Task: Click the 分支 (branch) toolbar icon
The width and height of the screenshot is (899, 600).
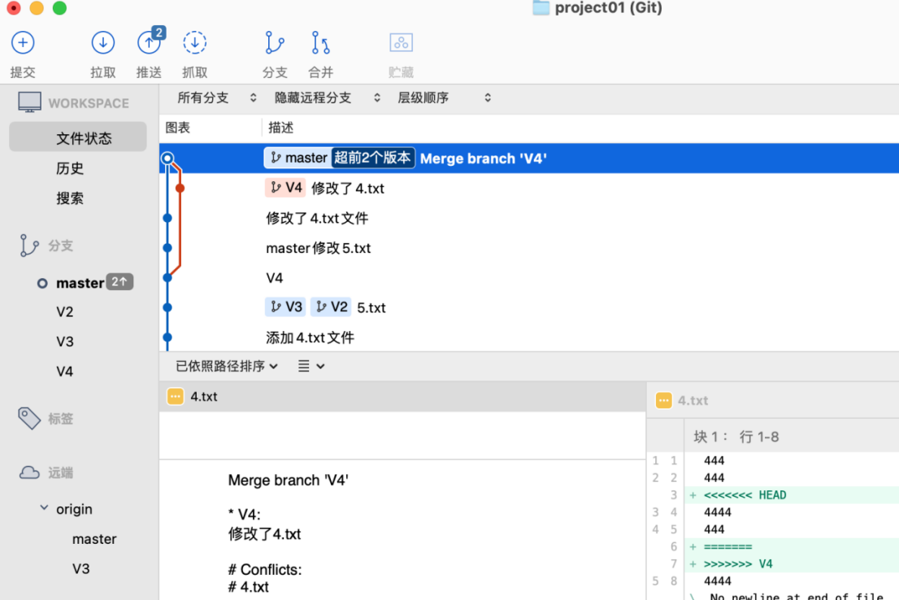Action: click(275, 42)
